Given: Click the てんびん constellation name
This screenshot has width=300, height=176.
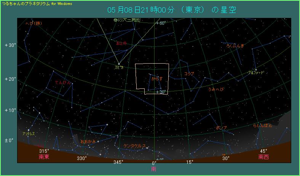Looking at the screenshot, I should (62, 82).
